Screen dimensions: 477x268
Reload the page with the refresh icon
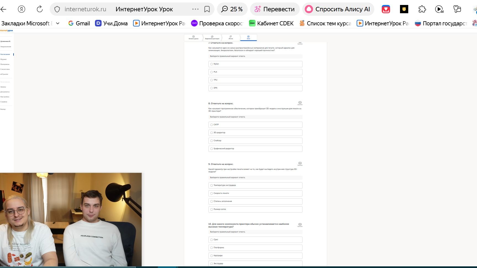[40, 9]
